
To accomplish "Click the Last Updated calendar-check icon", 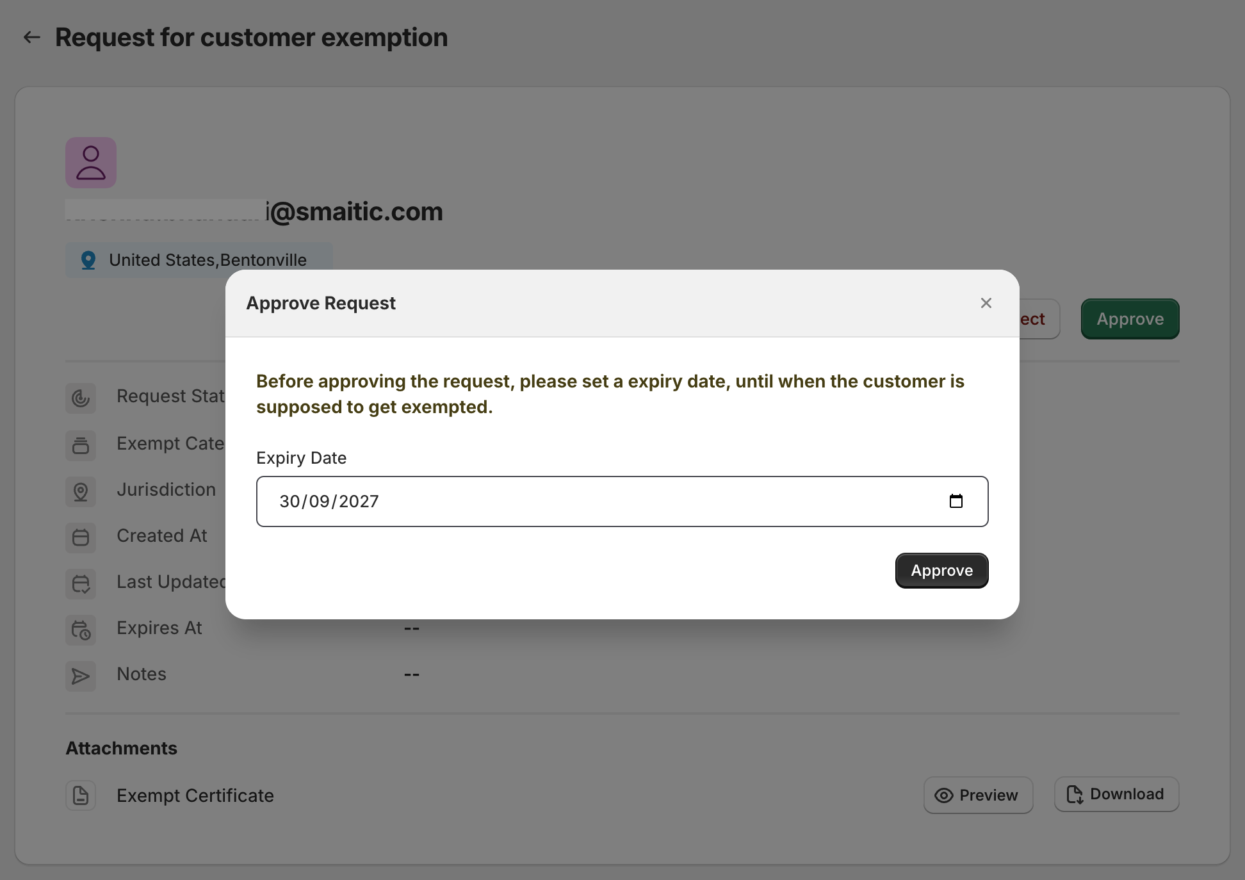I will [x=81, y=584].
